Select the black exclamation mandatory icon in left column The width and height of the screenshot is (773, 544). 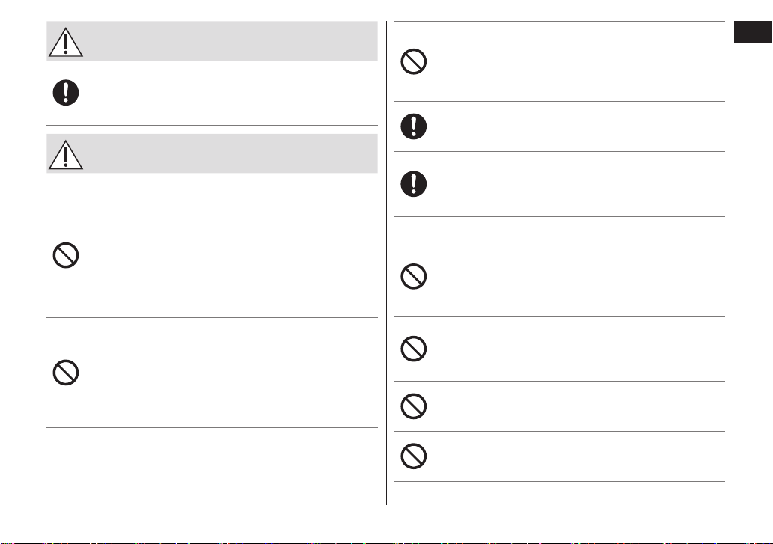pos(66,93)
